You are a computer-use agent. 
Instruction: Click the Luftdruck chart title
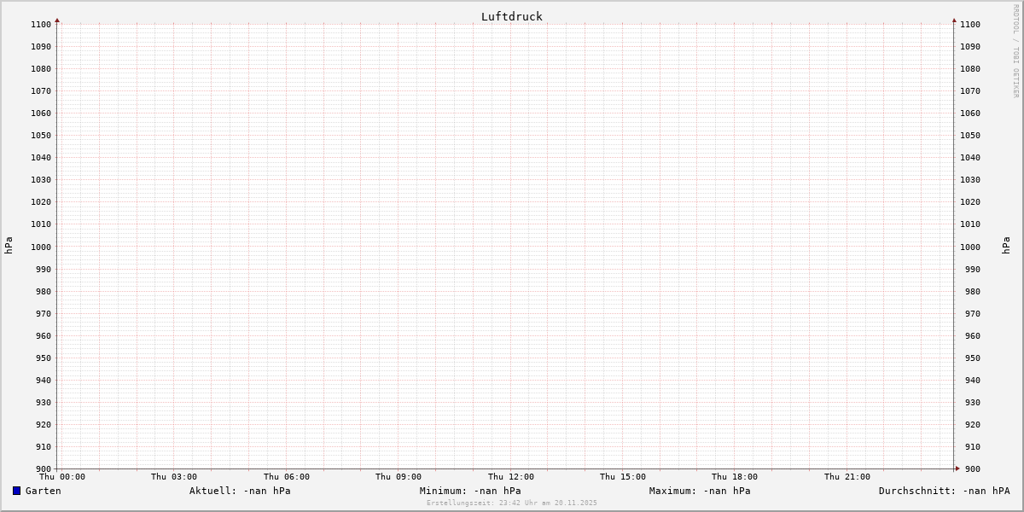tap(511, 16)
